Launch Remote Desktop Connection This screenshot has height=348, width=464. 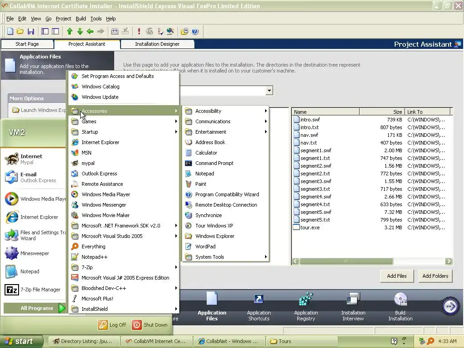coord(225,205)
